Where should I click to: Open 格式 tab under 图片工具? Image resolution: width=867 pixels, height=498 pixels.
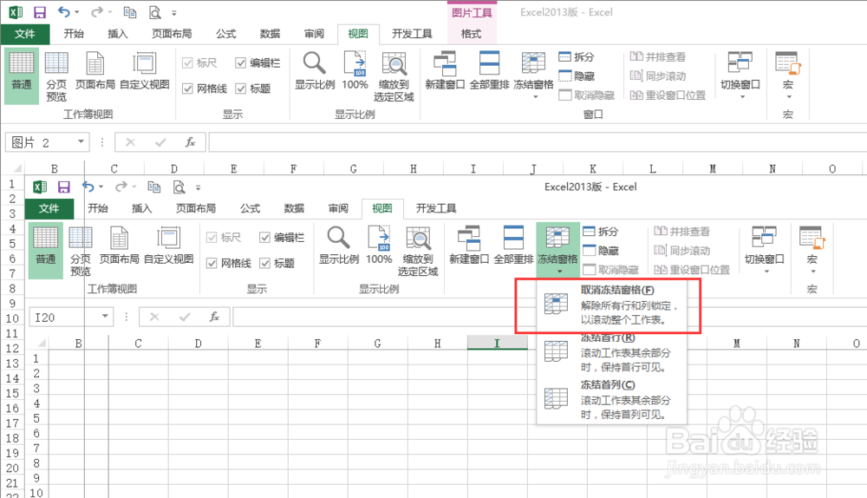pyautogui.click(x=471, y=34)
